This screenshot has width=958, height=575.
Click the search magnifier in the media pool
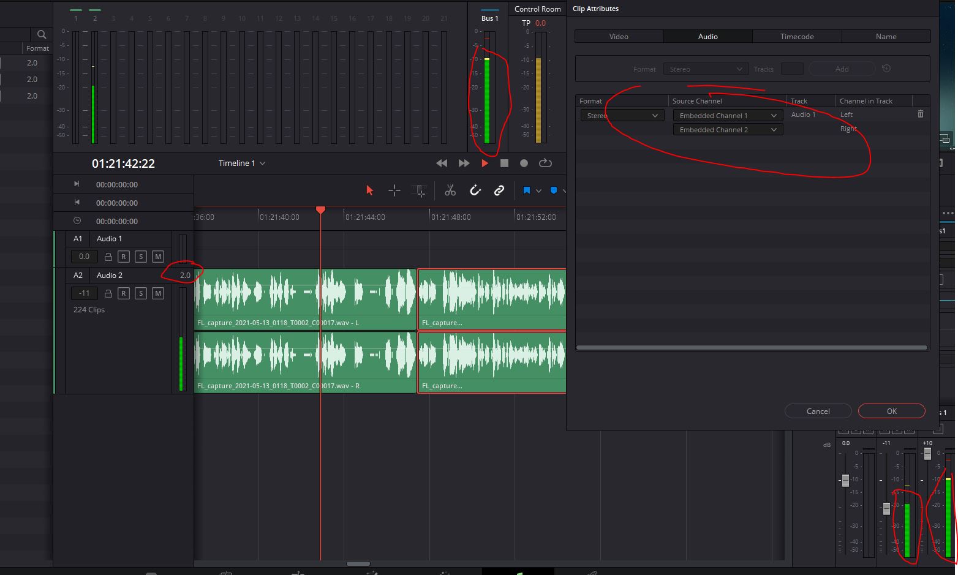pyautogui.click(x=42, y=34)
